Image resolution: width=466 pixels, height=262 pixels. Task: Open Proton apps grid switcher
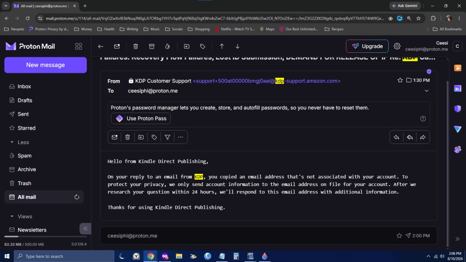pyautogui.click(x=78, y=46)
